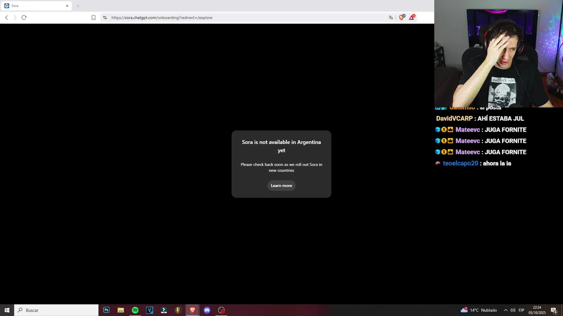Click the "AHÍ ESTABA JUL" chat message
This screenshot has height=316, width=563.
501,118
